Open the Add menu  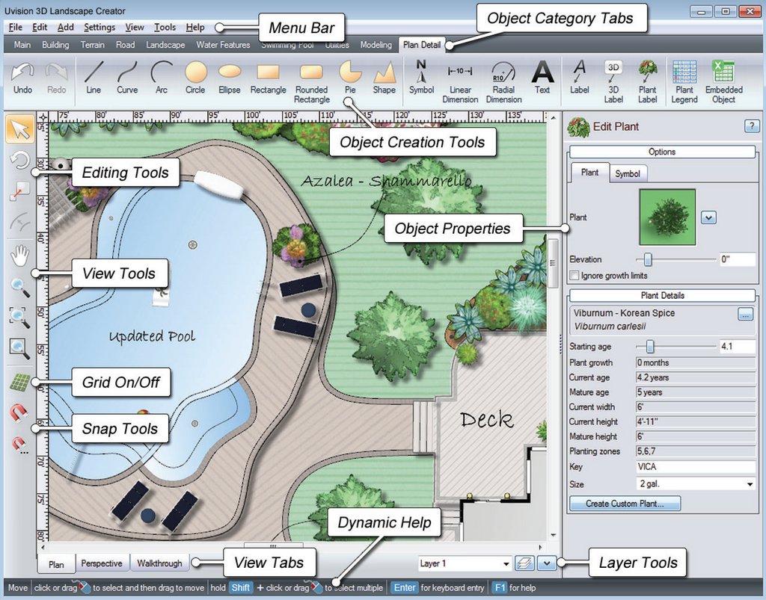click(66, 28)
